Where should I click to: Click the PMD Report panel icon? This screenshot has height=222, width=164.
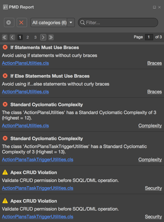5,7
